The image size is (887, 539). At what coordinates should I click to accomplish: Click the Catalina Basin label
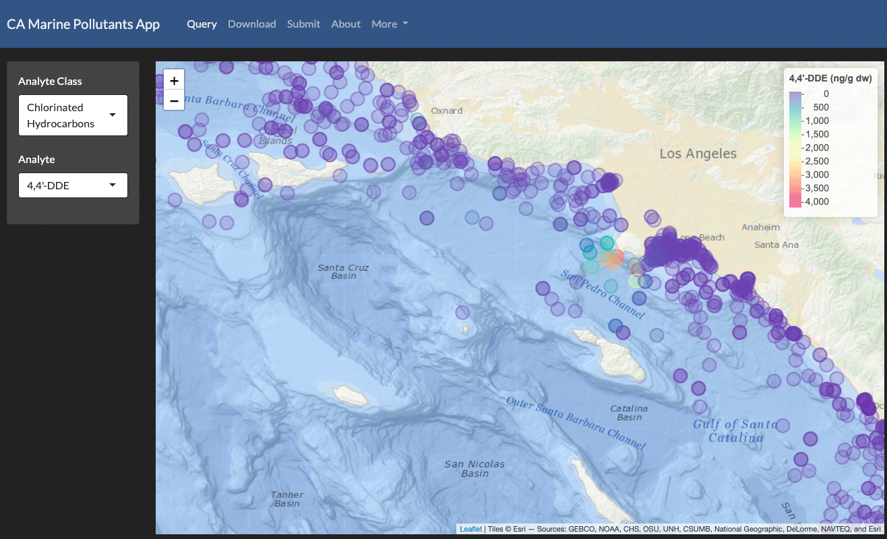[629, 412]
